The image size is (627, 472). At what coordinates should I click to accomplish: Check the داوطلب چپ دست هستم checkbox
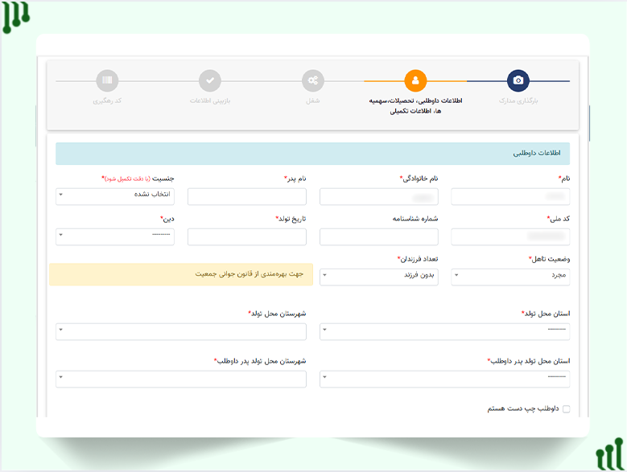pos(566,409)
